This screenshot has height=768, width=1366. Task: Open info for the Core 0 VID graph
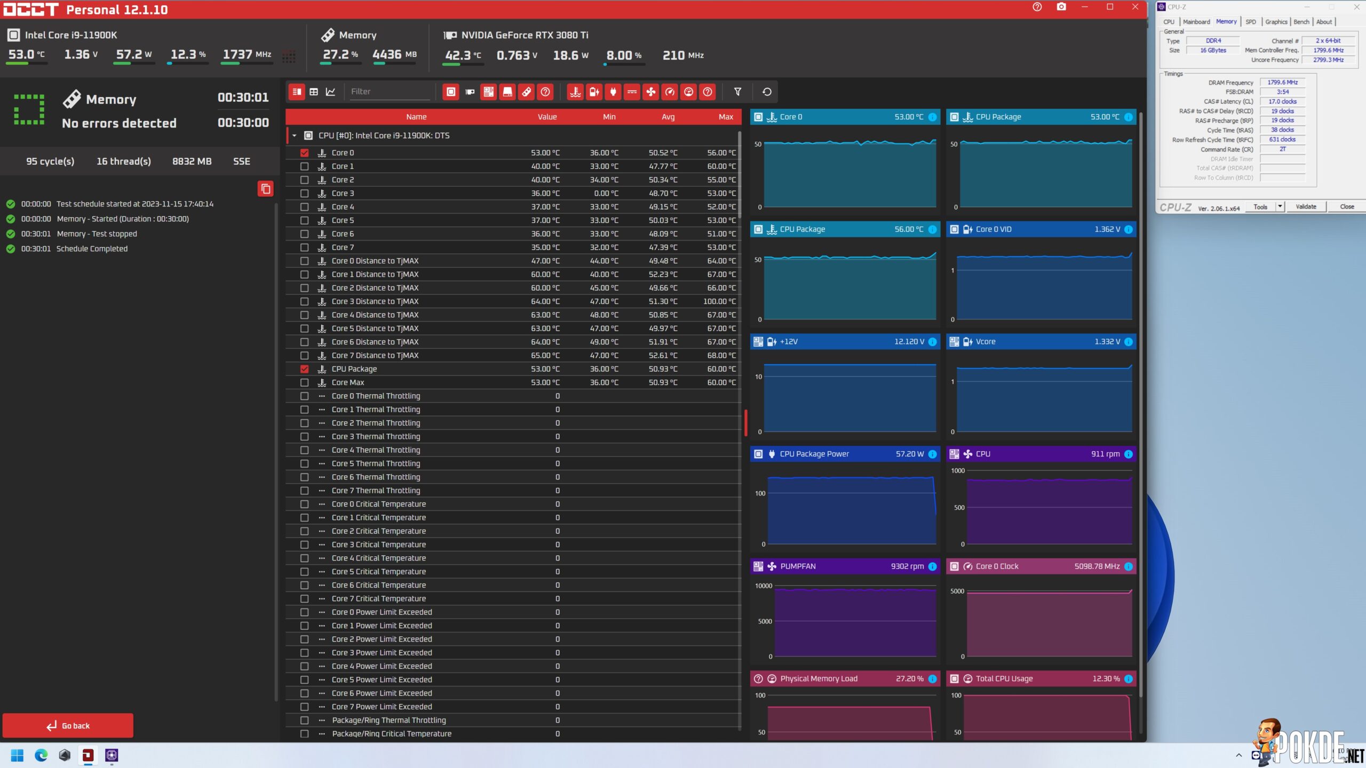pyautogui.click(x=1128, y=229)
